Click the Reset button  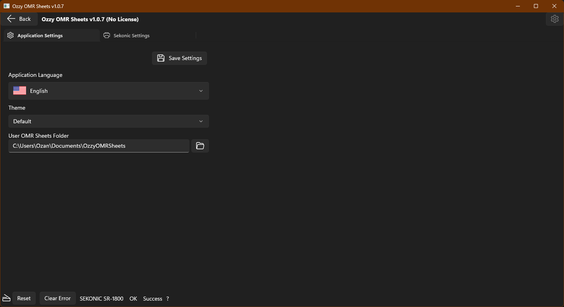pos(24,298)
